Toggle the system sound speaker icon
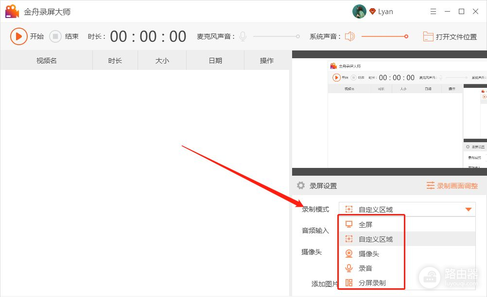This screenshot has height=297, width=487. click(x=350, y=36)
